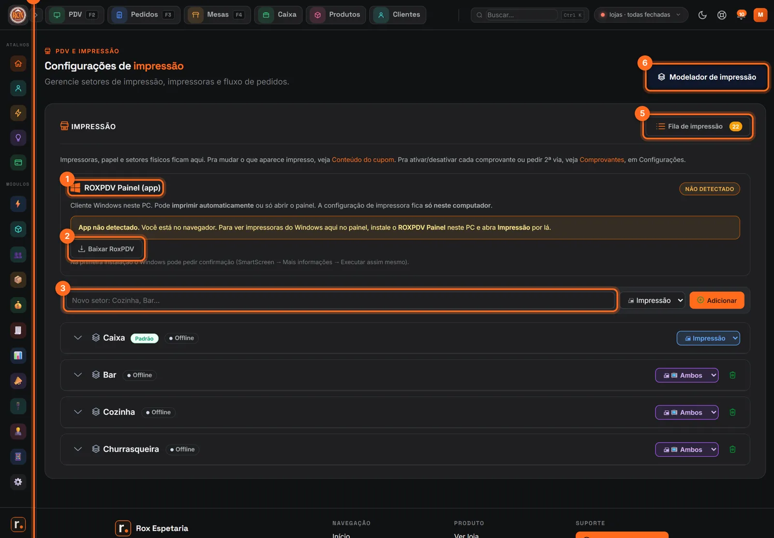The height and width of the screenshot is (538, 774).
Task: Open the megaphone module icon
Action: (x=18, y=381)
